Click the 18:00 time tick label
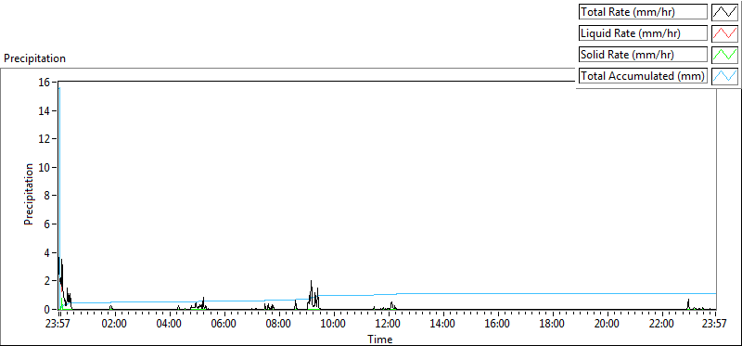 pyautogui.click(x=552, y=325)
